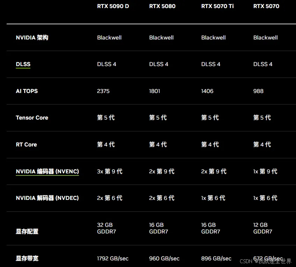Viewport: 296px width, 267px height.
Task: Click DLSS 4 in RTX 5090 D column
Action: 107,64
